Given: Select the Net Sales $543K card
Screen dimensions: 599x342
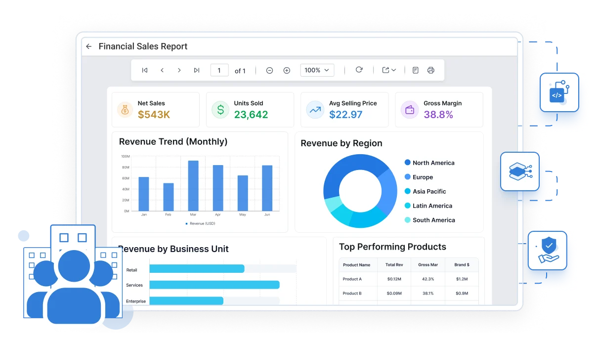Looking at the screenshot, I should click(x=156, y=110).
